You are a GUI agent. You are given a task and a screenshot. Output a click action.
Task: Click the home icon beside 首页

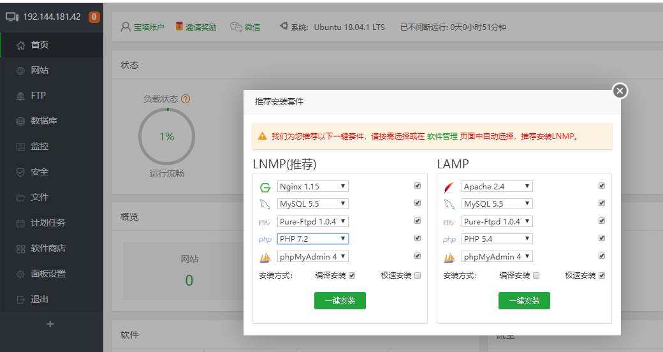20,45
